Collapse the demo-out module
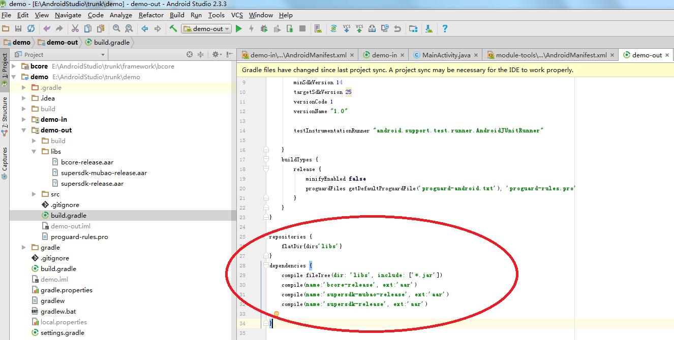674x340 pixels. click(x=24, y=130)
